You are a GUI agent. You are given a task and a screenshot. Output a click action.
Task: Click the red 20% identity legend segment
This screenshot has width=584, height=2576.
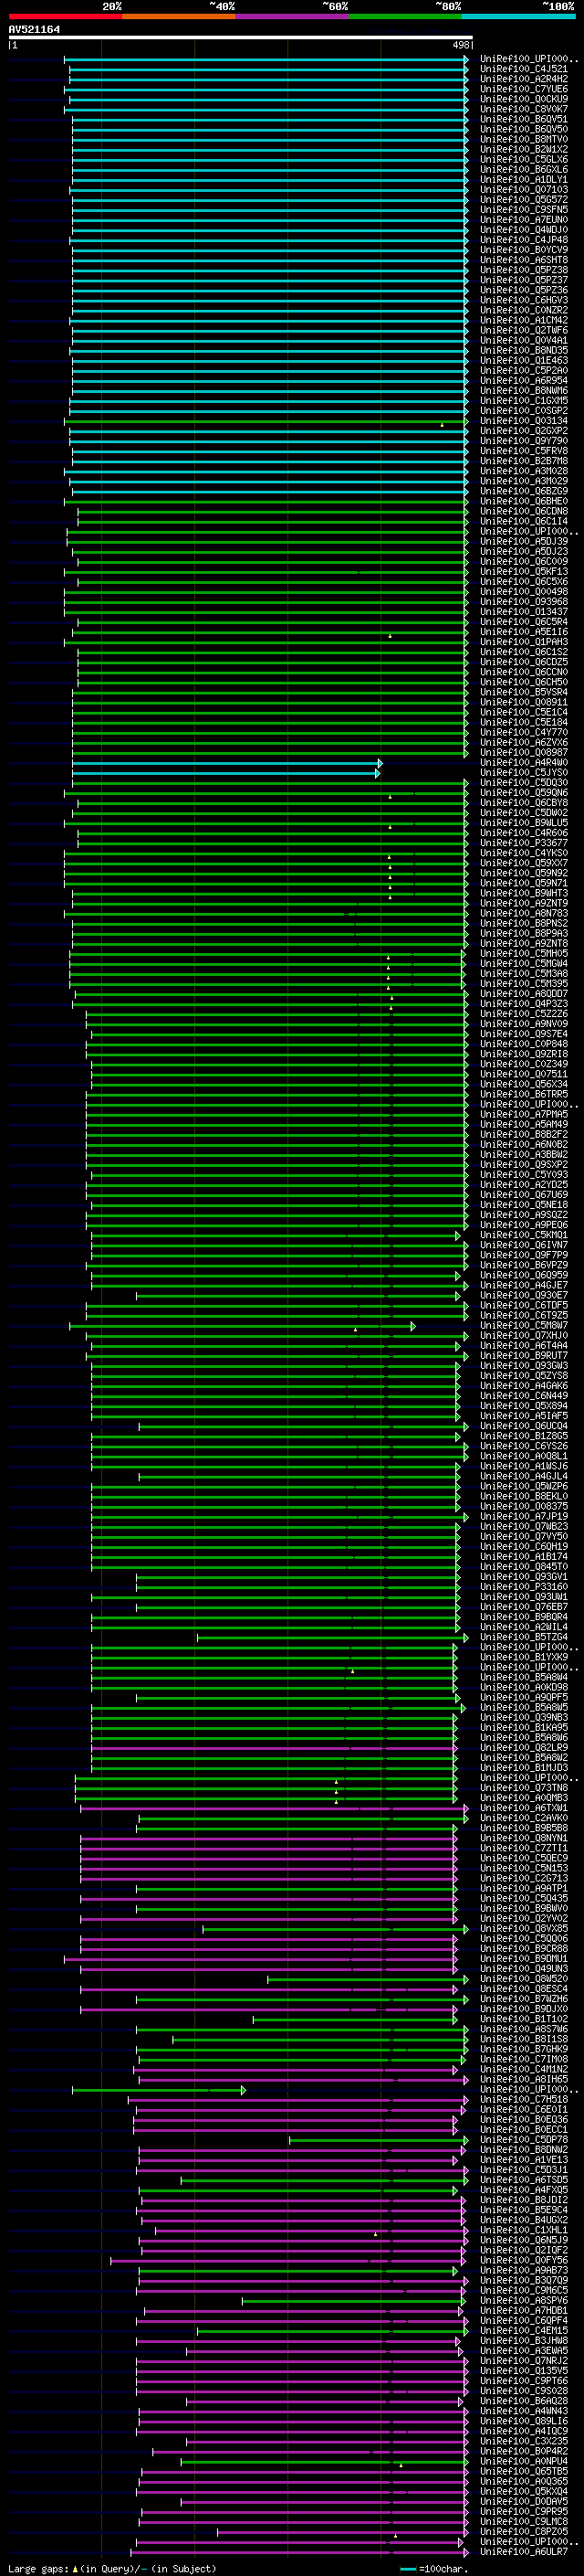pyautogui.click(x=65, y=16)
